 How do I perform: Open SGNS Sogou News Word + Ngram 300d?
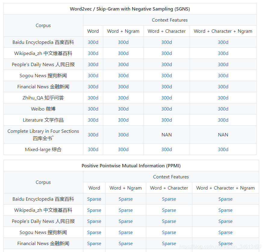coord(123,76)
